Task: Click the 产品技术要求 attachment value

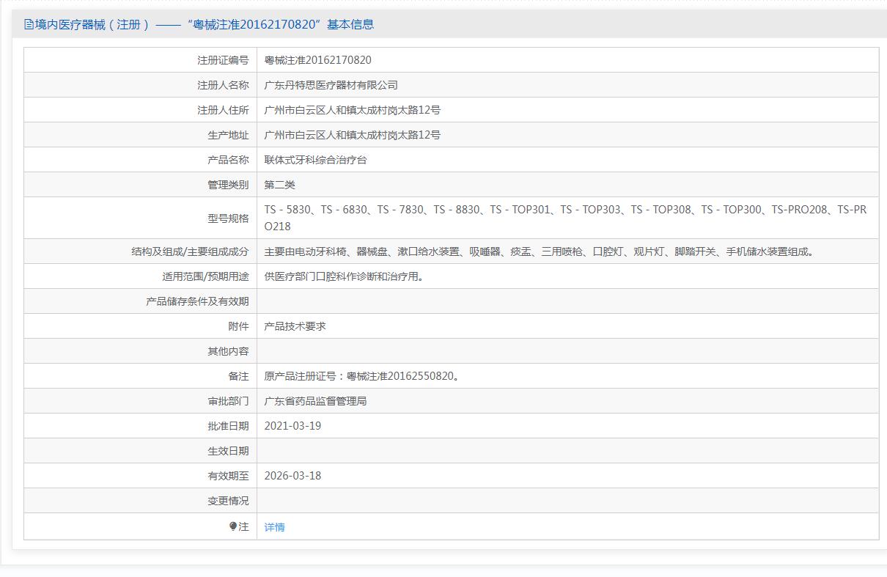Action: pyautogui.click(x=295, y=326)
